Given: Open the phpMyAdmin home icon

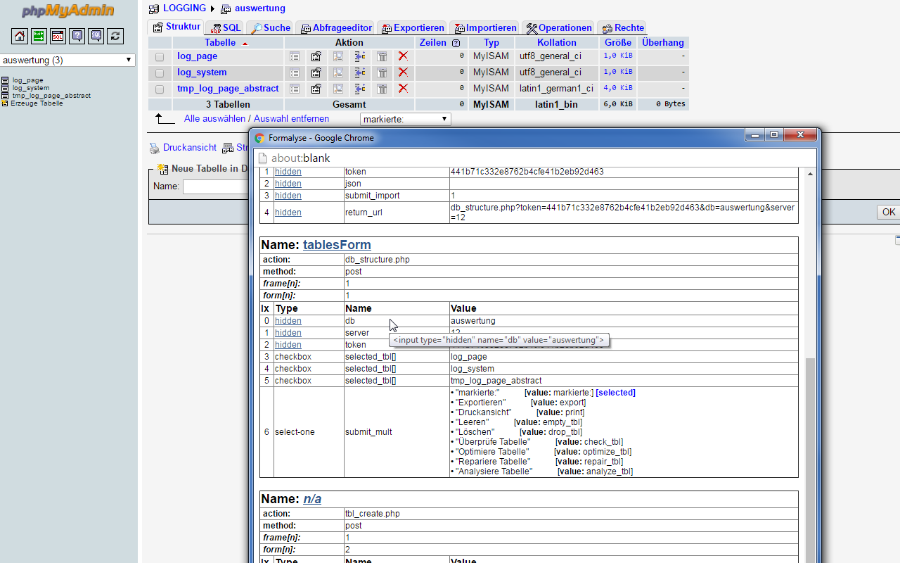Looking at the screenshot, I should (x=20, y=36).
